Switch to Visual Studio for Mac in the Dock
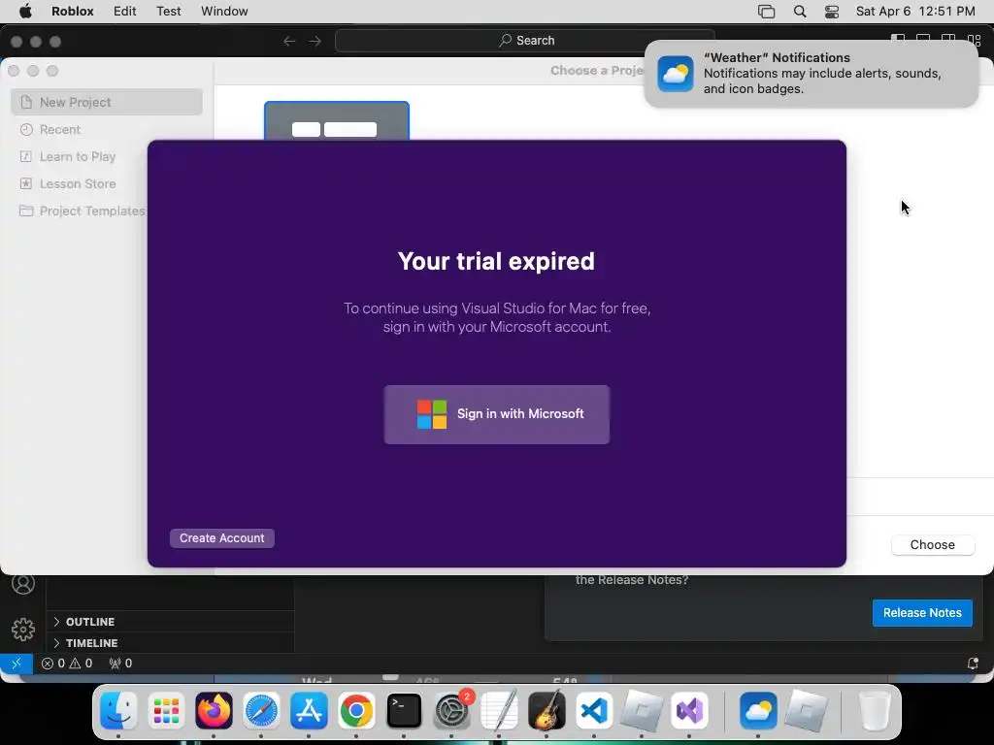994x745 pixels. click(689, 710)
